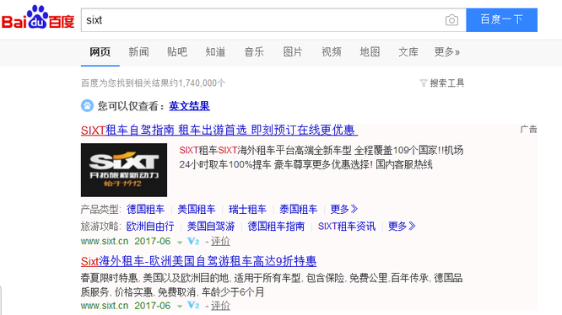Expand 更多 in 旅游攻略 row
The image size is (562, 315).
click(x=402, y=226)
